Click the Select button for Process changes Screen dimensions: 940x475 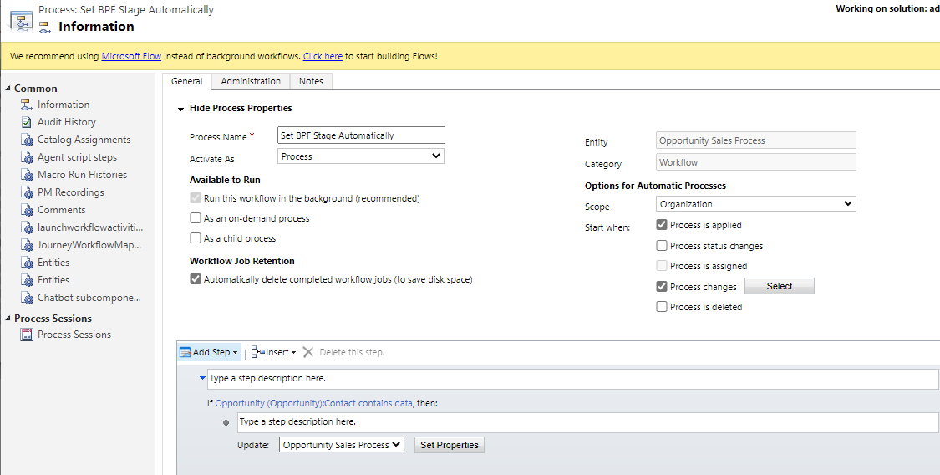click(780, 286)
